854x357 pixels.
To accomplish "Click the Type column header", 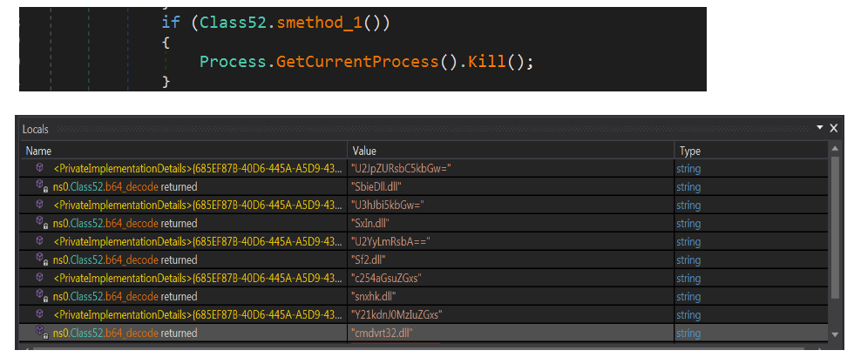I will pos(749,151).
